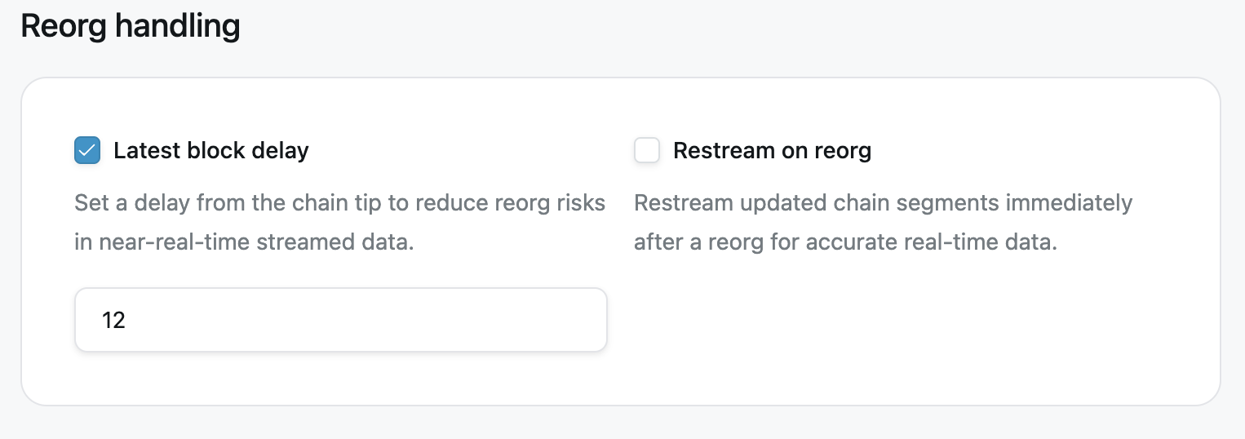
Task: Focus the block delay number input field
Action: (x=340, y=320)
